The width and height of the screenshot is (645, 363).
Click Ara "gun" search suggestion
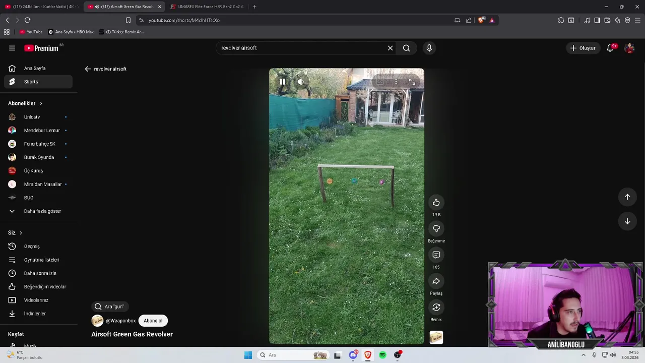(x=110, y=307)
